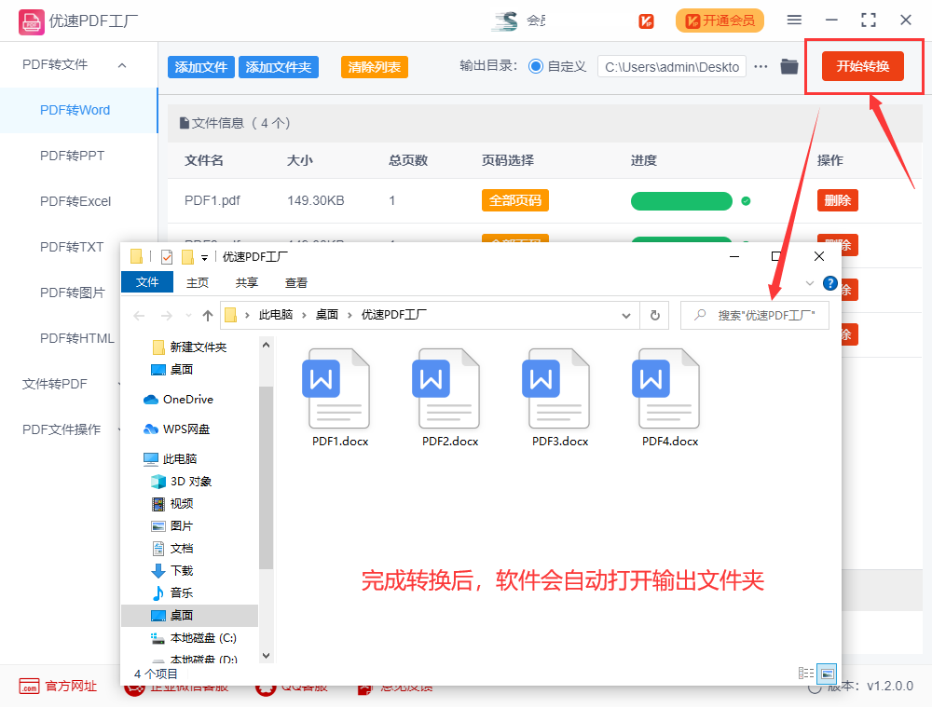Expand the 文件转PDF sidebar section

pyautogui.click(x=56, y=384)
